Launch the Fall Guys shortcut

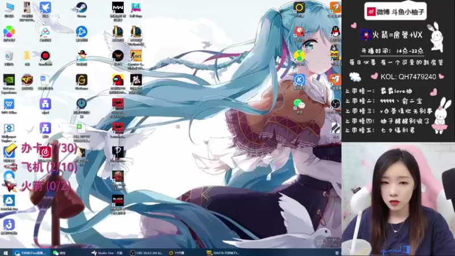pos(136,9)
